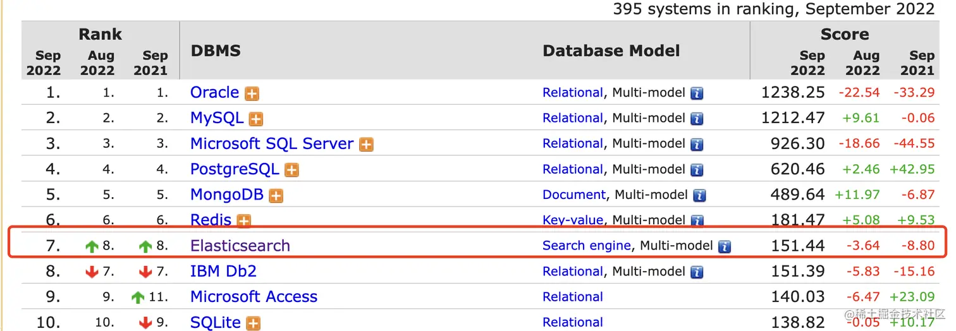Click the Rank column header

tap(100, 34)
